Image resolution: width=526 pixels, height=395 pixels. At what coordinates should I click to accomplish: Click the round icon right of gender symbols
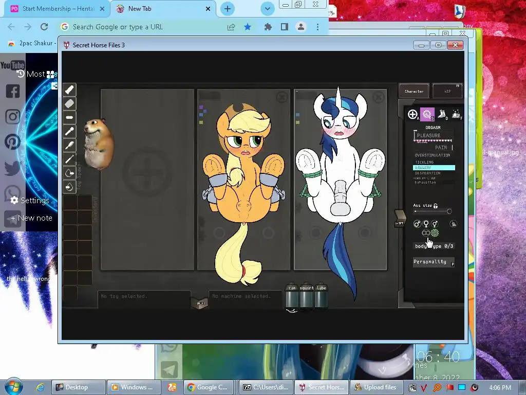(453, 224)
